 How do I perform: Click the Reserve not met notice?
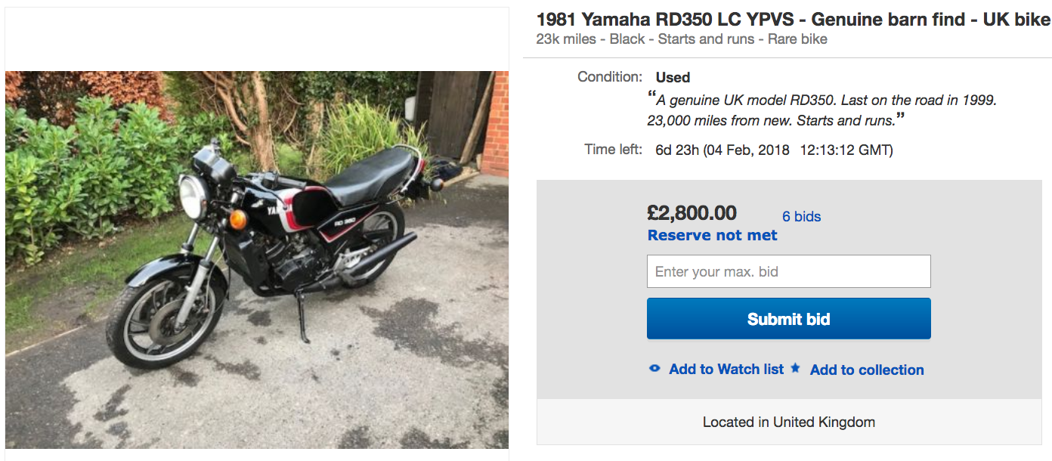pyautogui.click(x=712, y=235)
